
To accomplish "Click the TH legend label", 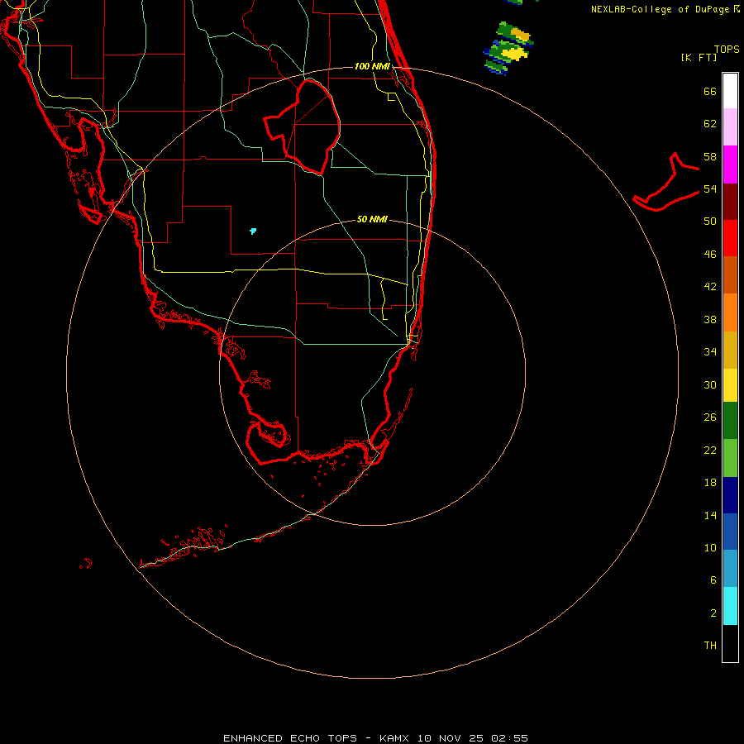I will click(x=710, y=645).
